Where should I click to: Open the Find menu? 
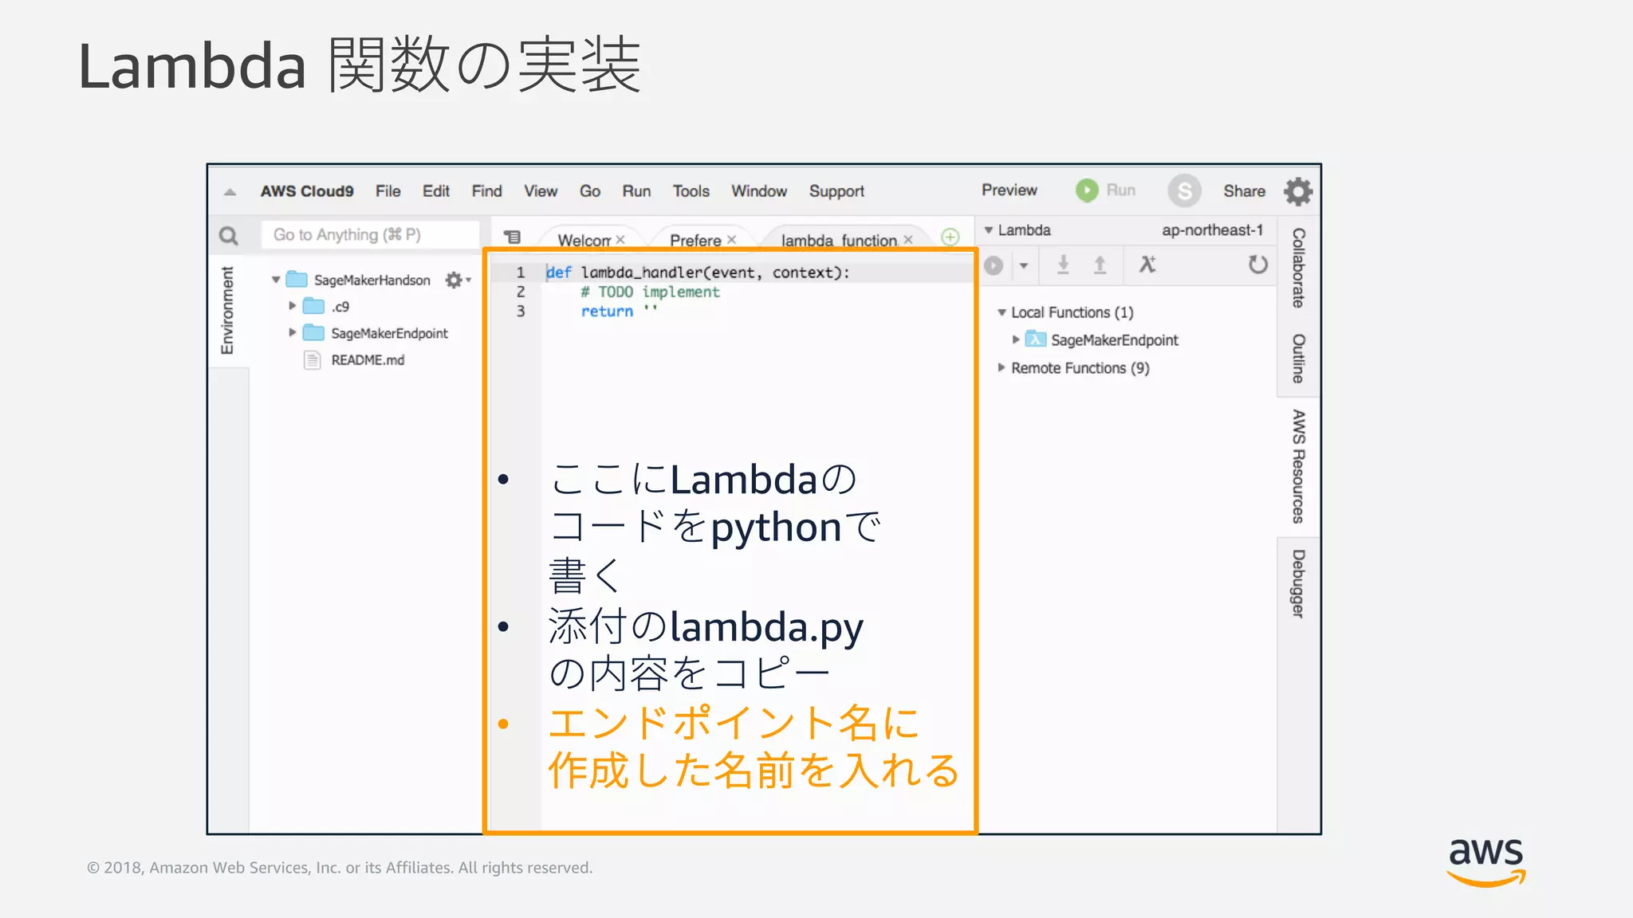coord(487,191)
